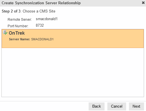The width and height of the screenshot is (146, 111).
Task: Click the Remote Server label
Action: [x=20, y=20]
